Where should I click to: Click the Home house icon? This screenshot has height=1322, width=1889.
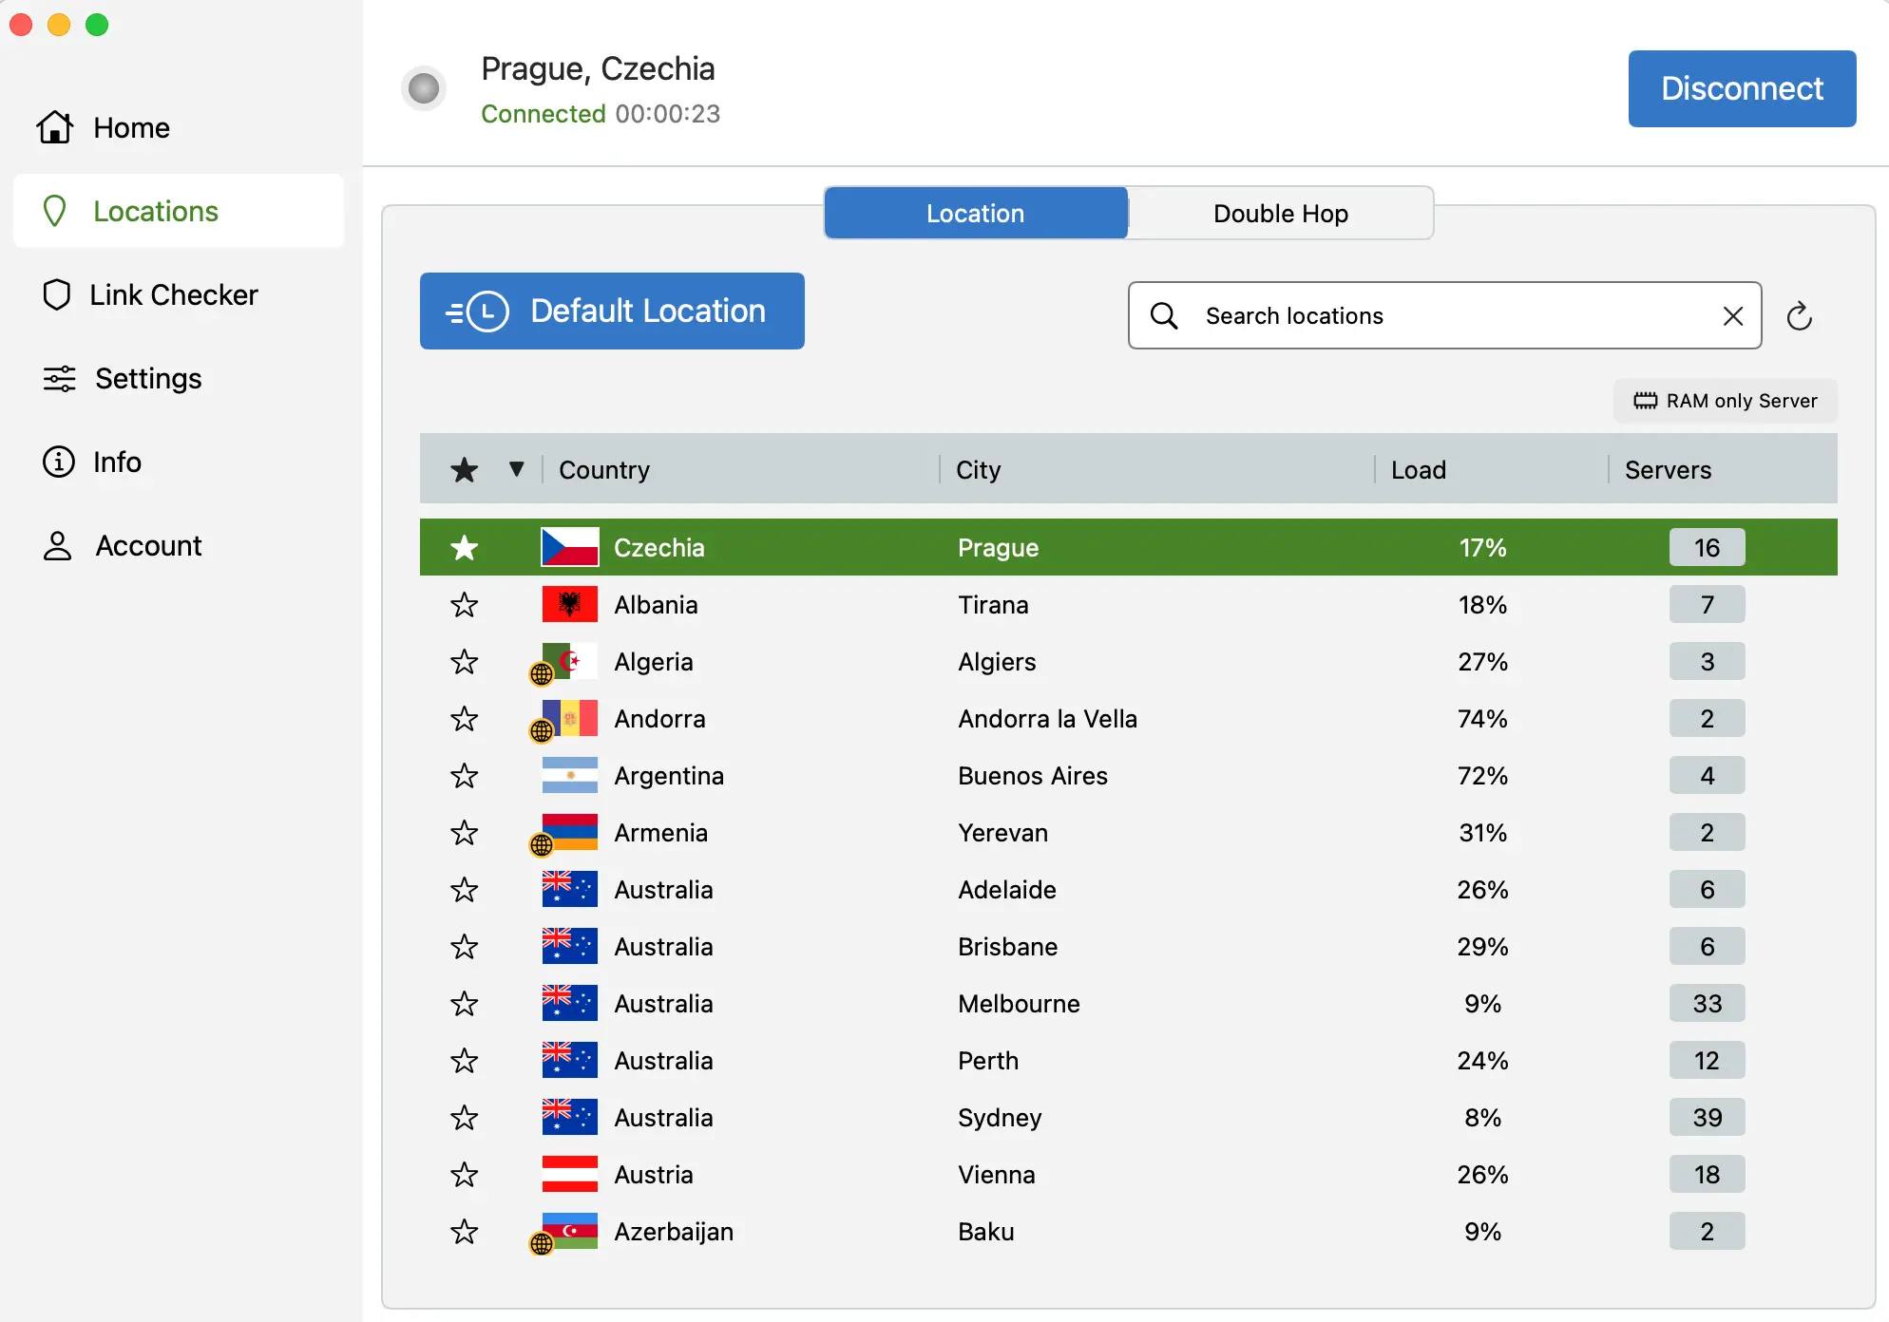pyautogui.click(x=55, y=127)
